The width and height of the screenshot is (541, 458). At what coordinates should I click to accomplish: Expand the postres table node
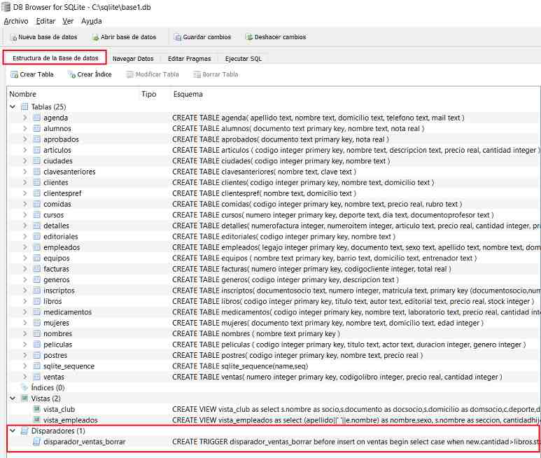tap(24, 355)
